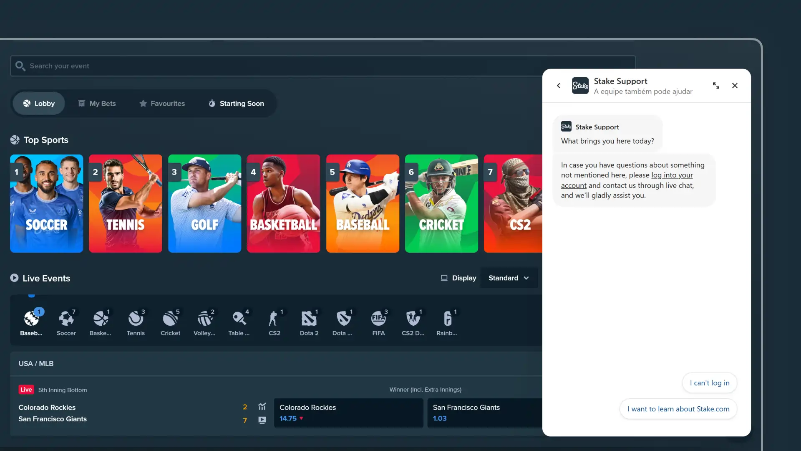Click the Live Events play icon
801x451 pixels.
pyautogui.click(x=14, y=278)
